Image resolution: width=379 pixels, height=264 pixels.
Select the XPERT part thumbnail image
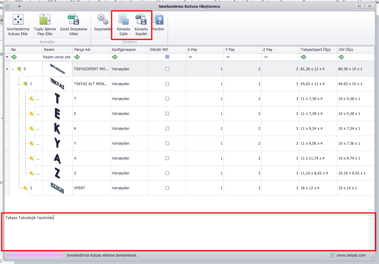58,188
